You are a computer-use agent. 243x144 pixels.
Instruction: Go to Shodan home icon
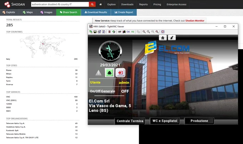click(x=100, y=5)
